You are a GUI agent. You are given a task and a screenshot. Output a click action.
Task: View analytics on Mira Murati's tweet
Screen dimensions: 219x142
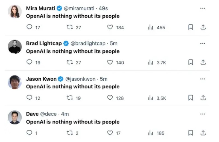pyautogui.click(x=151, y=27)
